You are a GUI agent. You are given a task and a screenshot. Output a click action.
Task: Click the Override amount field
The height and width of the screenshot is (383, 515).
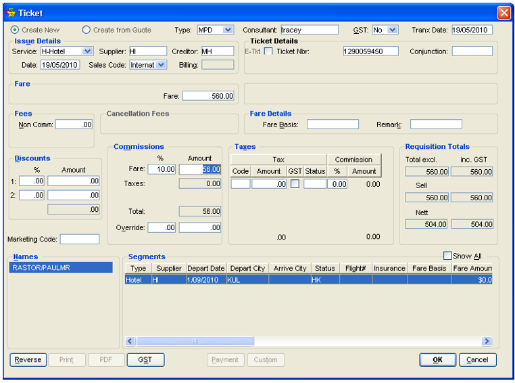(199, 227)
